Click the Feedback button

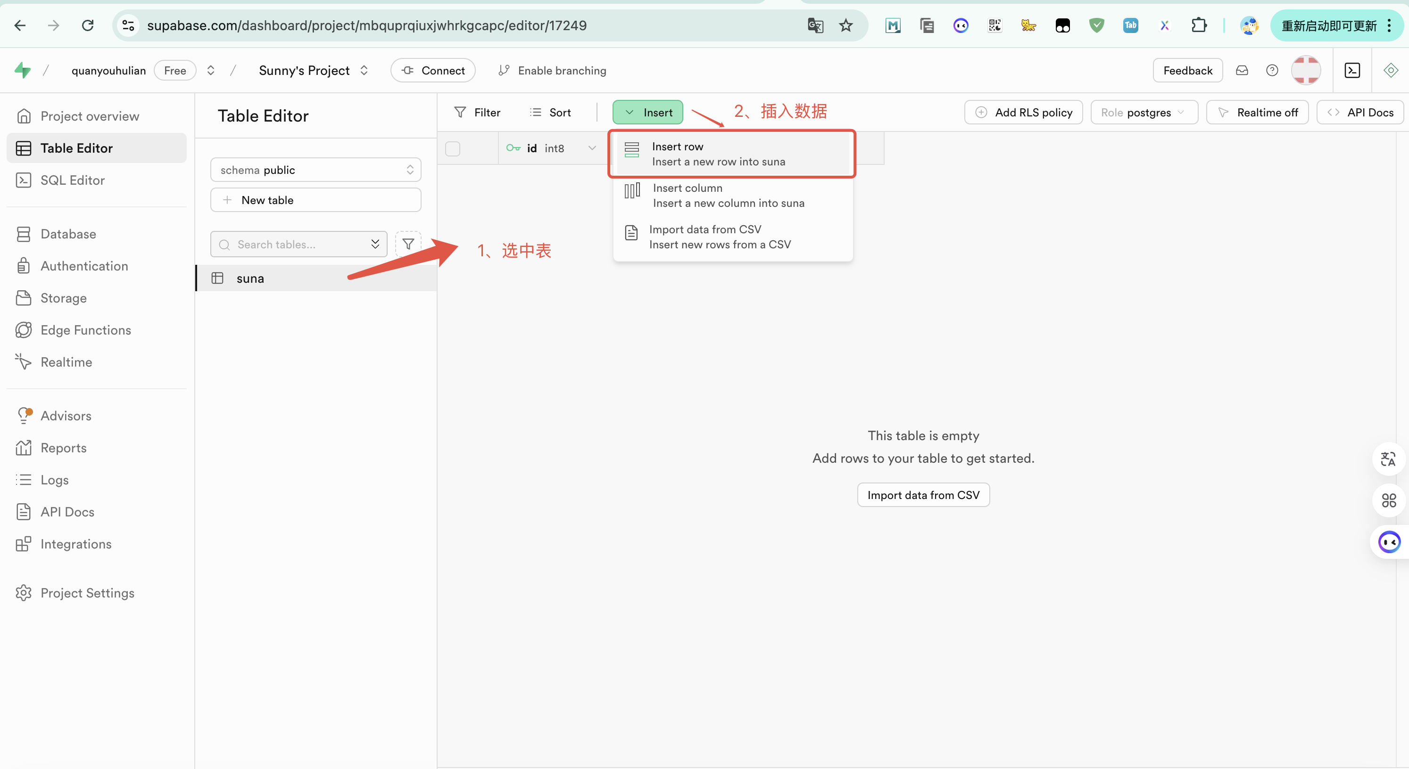tap(1187, 71)
